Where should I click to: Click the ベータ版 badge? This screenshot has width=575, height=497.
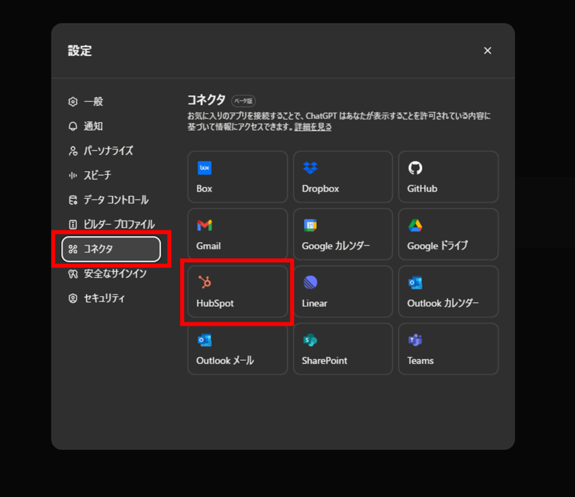coord(244,101)
